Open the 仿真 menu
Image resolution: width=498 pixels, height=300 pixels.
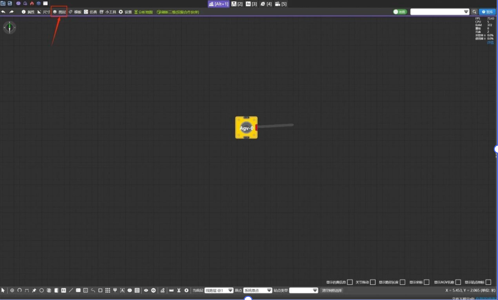90,12
